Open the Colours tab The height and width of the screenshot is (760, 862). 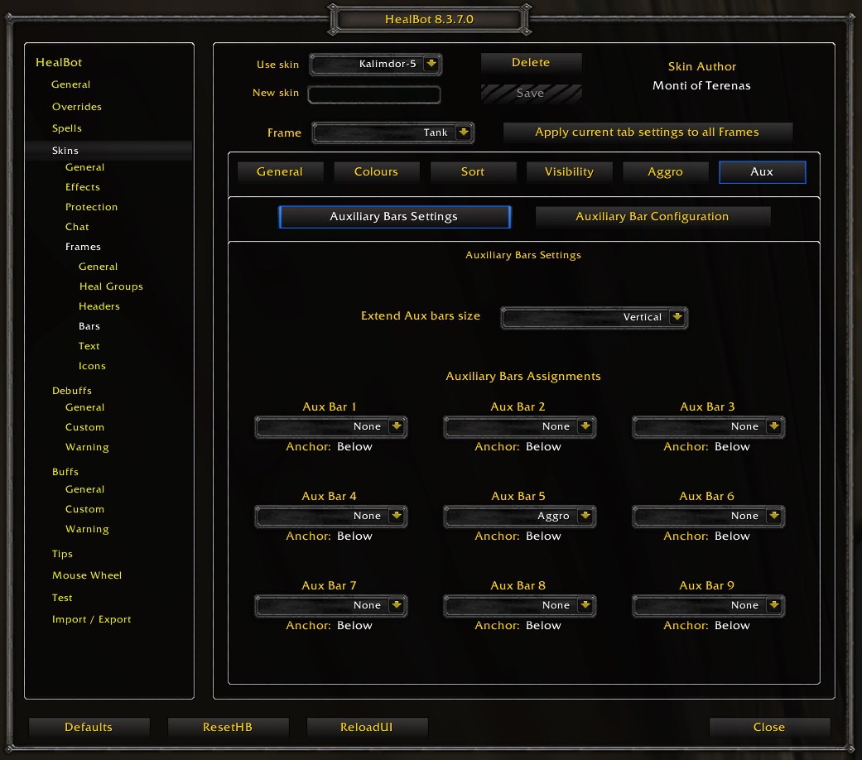[376, 172]
